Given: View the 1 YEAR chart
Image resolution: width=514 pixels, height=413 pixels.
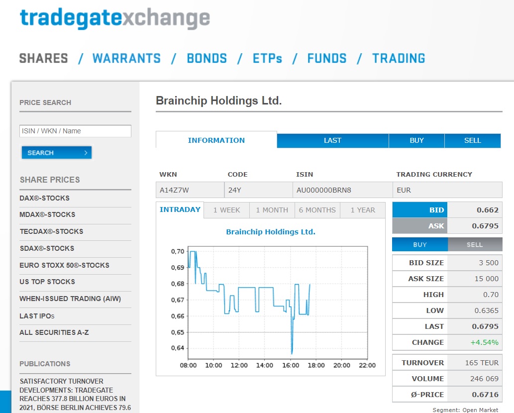Looking at the screenshot, I should click(x=363, y=210).
